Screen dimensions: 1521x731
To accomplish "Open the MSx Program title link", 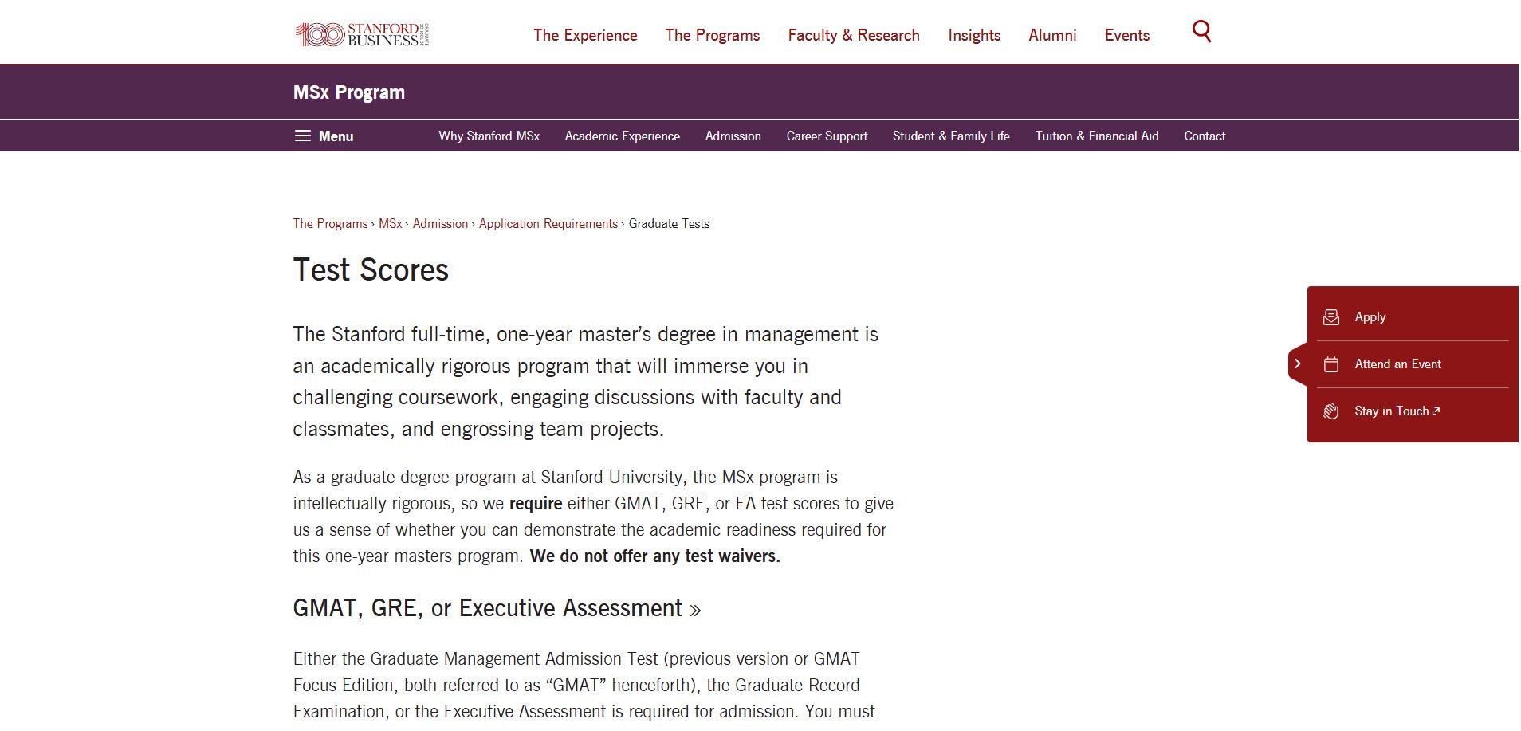I will click(349, 92).
